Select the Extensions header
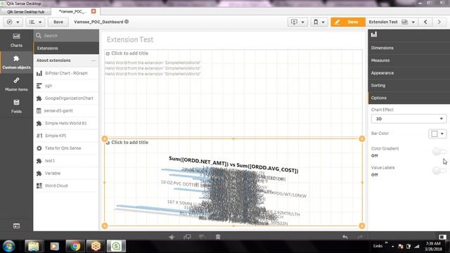 tap(66, 48)
